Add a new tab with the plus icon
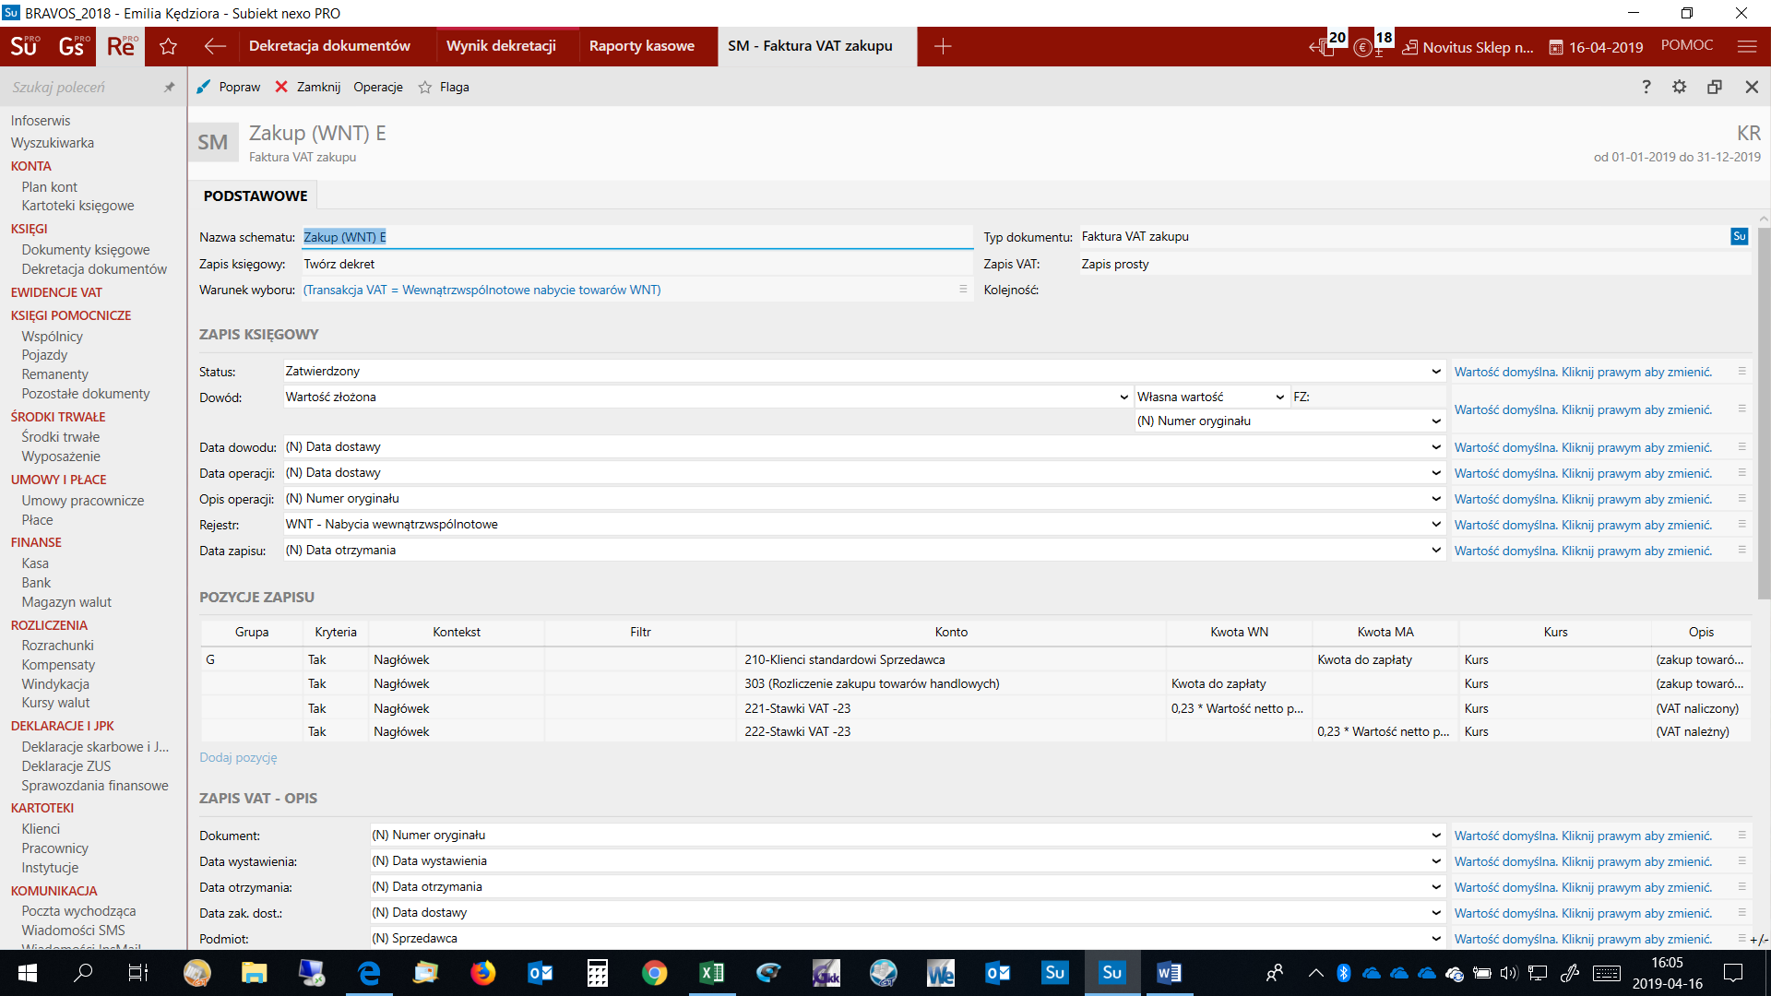This screenshot has height=996, width=1771. [x=942, y=46]
